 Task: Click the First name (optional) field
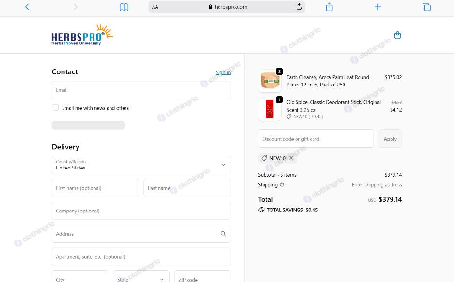pyautogui.click(x=95, y=188)
